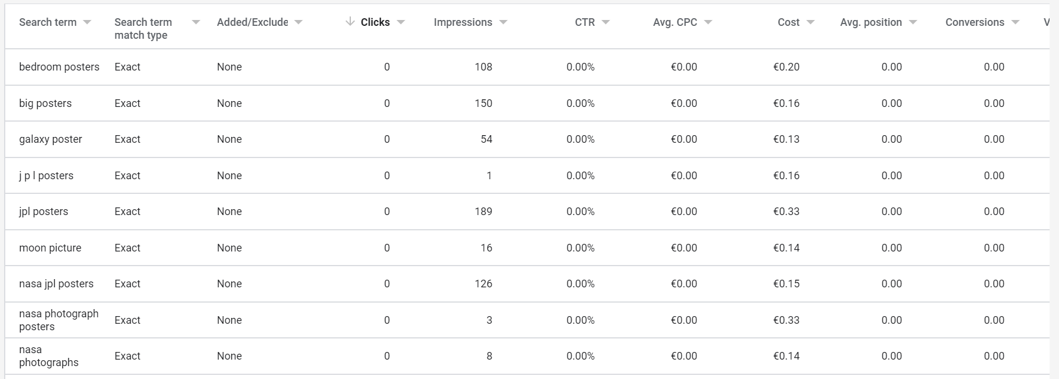The image size is (1059, 379).
Task: Click the sort arrow beside Clicks
Action: 350,22
